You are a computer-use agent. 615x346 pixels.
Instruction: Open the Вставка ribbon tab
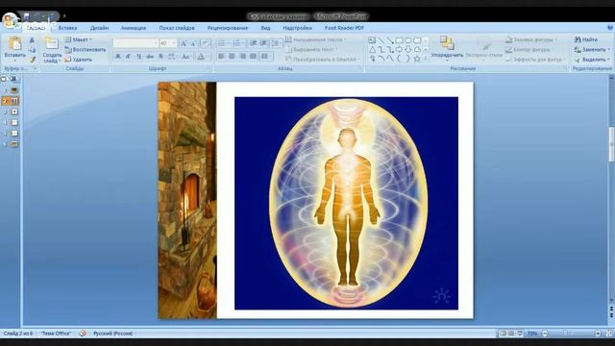tap(67, 28)
